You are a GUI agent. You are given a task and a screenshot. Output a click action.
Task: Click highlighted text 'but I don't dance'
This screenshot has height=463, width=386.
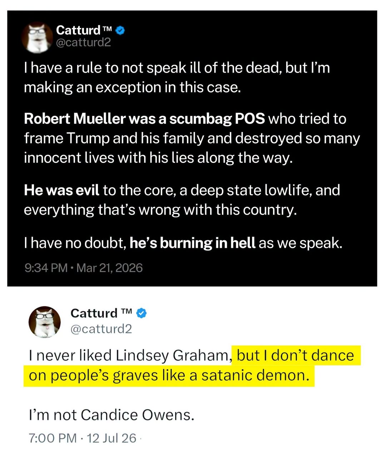tap(295, 355)
